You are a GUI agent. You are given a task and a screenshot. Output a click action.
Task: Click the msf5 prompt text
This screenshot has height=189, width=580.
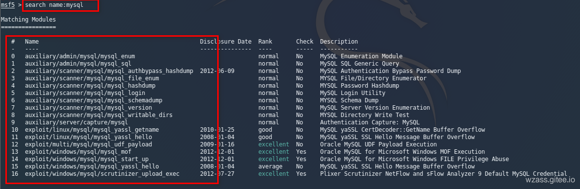pyautogui.click(x=8, y=5)
